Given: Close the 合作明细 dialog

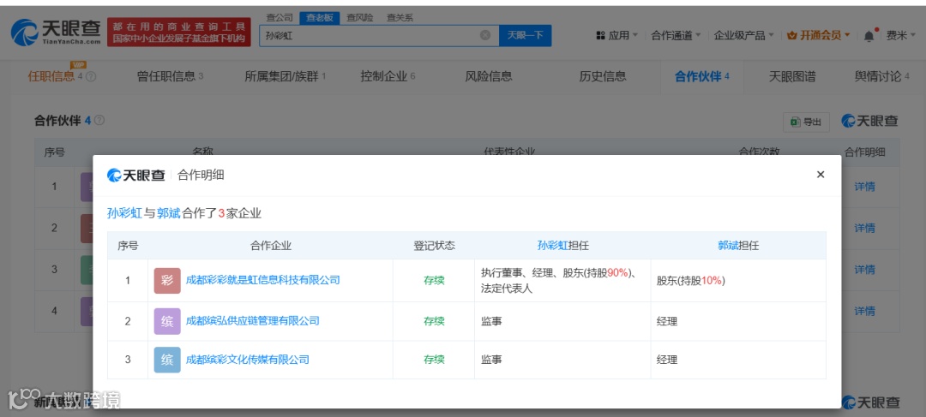Looking at the screenshot, I should pyautogui.click(x=821, y=175).
